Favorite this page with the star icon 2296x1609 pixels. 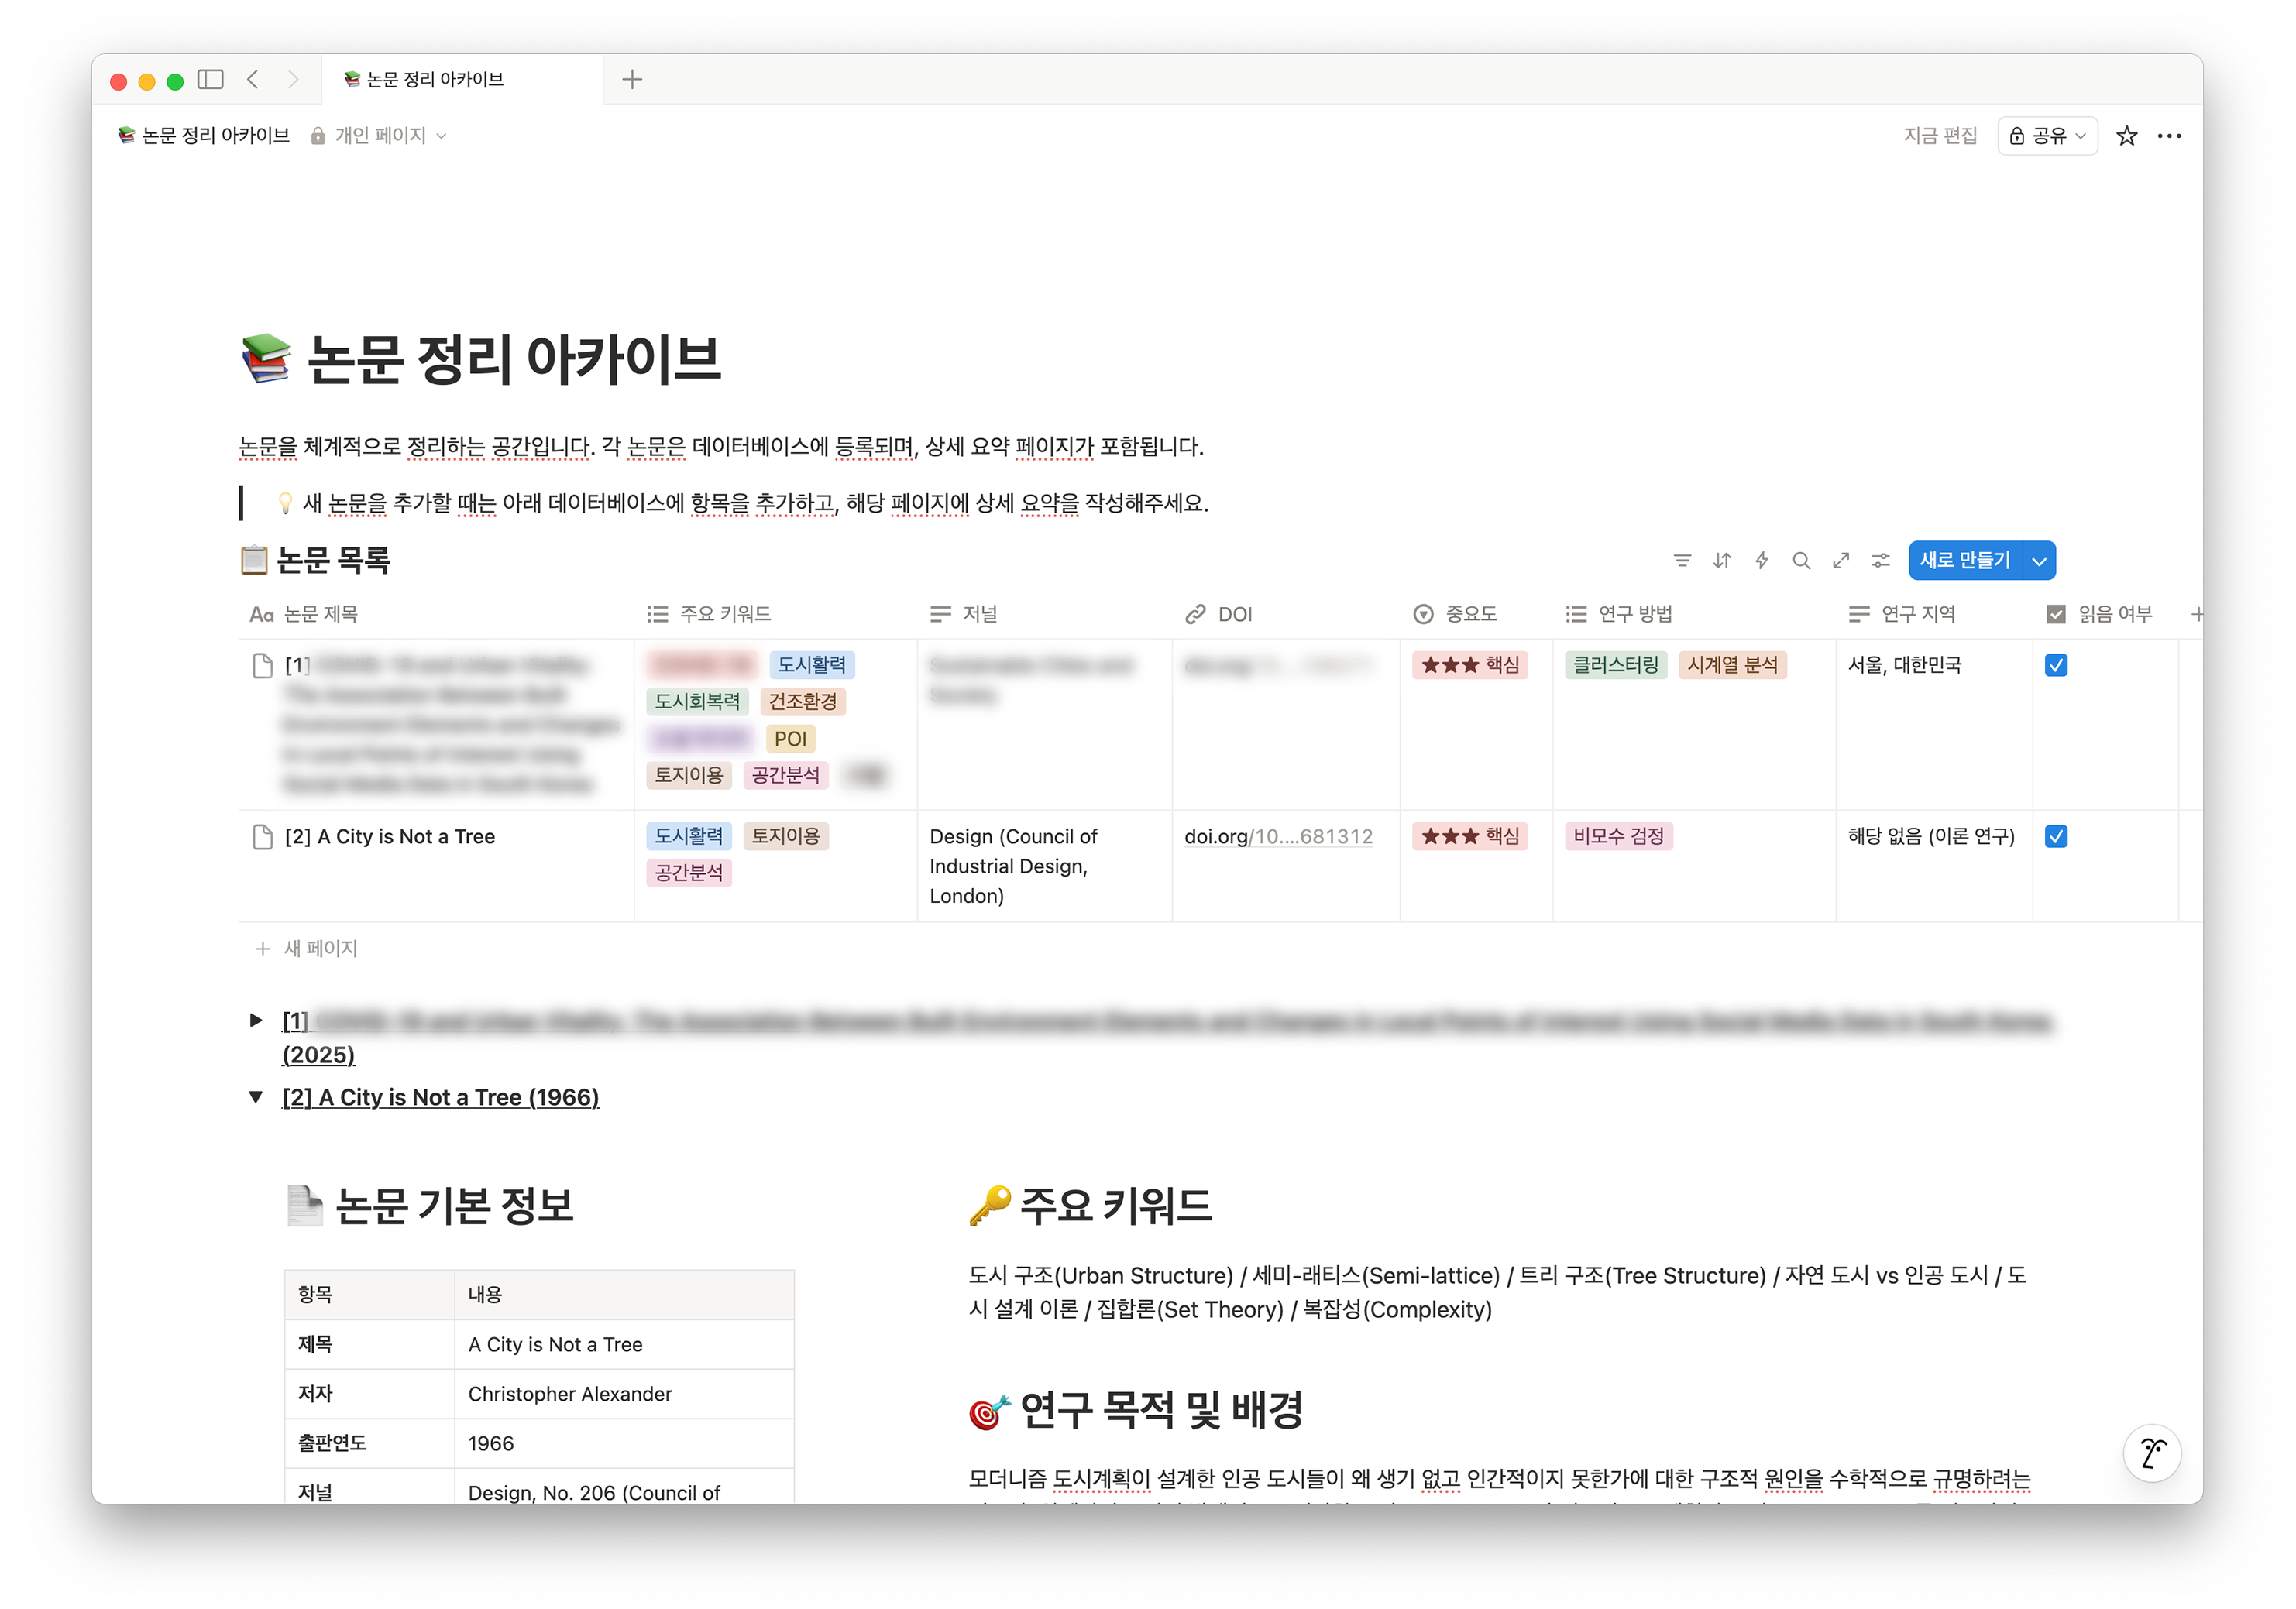[x=2127, y=135]
